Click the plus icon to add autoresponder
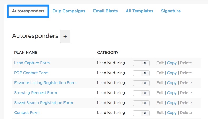208x119 pixels. (65, 37)
